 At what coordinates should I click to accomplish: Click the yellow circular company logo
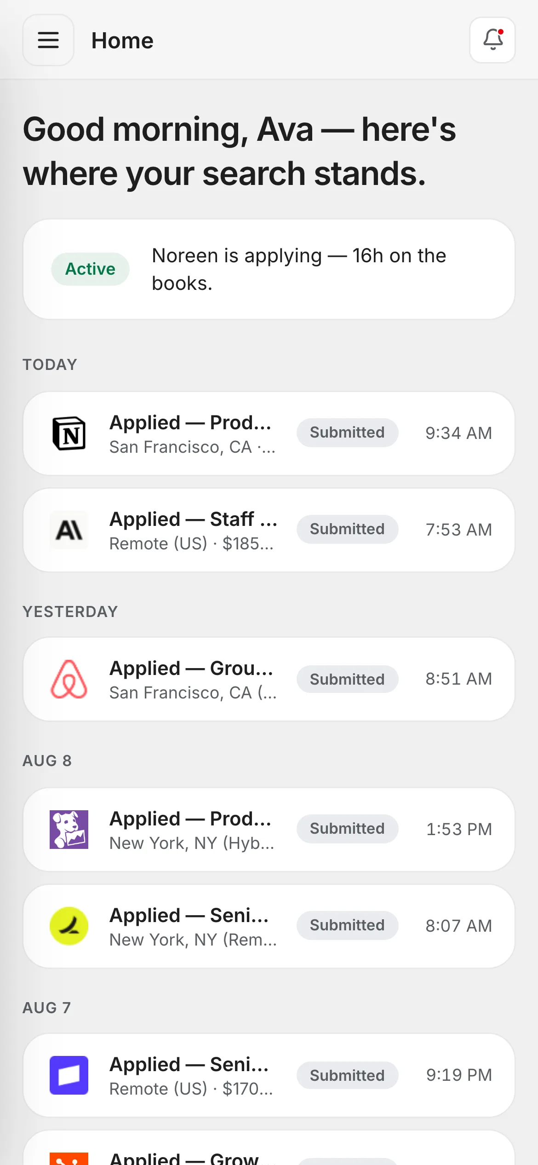click(69, 926)
